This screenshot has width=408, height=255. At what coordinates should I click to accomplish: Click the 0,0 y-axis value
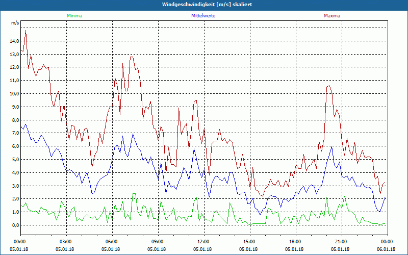[15, 225]
